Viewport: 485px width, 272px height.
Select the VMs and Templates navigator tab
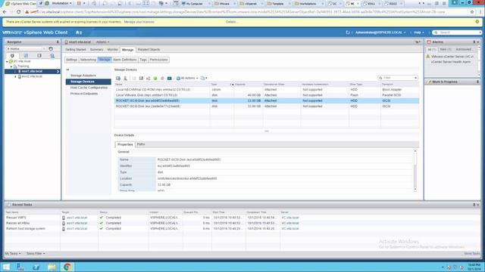(x=26, y=55)
